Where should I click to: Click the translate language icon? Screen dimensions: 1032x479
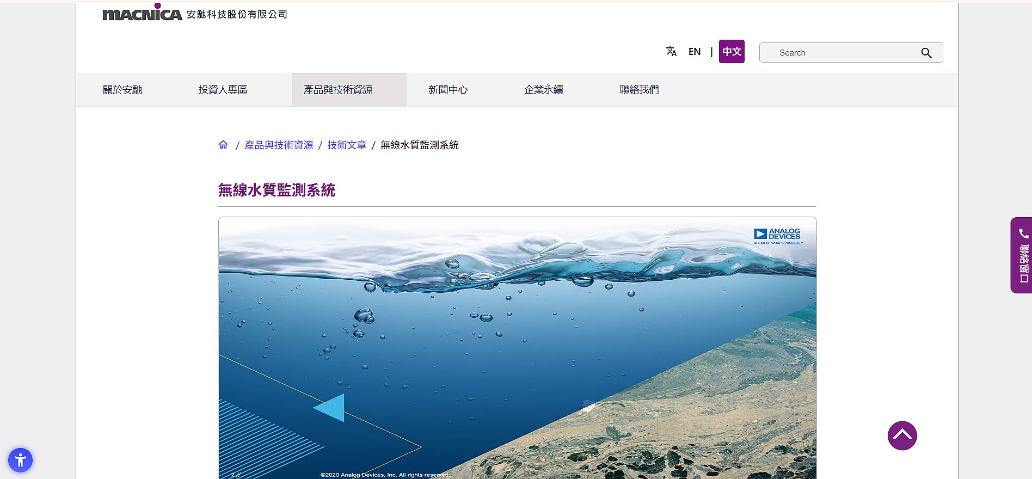point(671,51)
